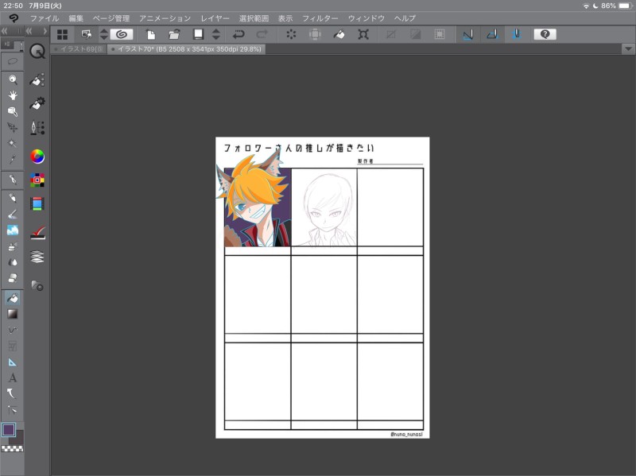Open the Quick Access palette
Screen dimensions: 636x476
[x=37, y=52]
